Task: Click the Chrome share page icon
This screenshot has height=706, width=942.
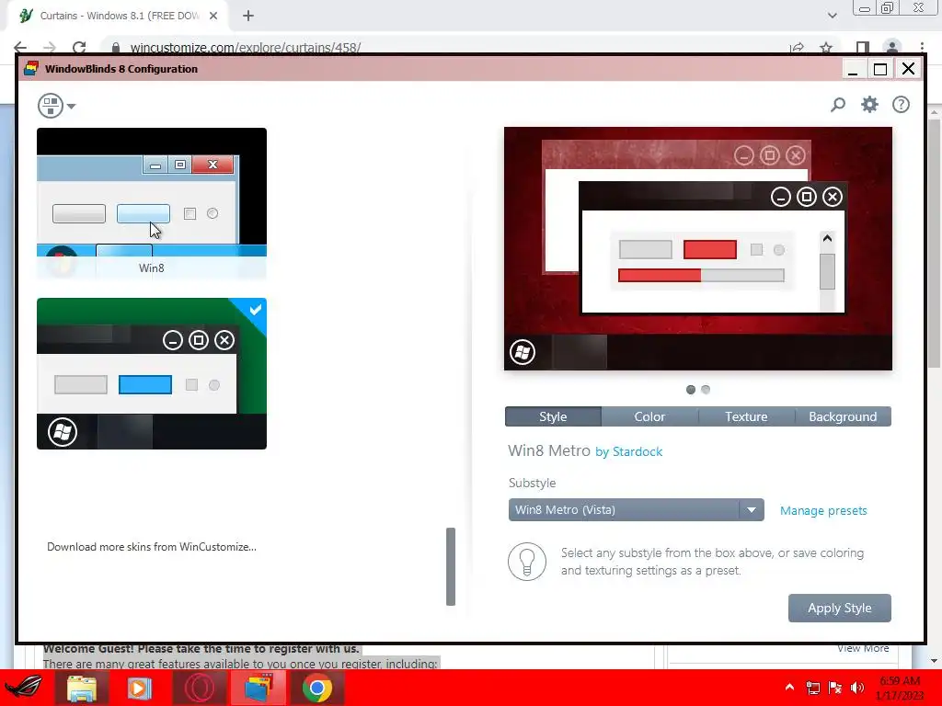Action: [x=798, y=48]
